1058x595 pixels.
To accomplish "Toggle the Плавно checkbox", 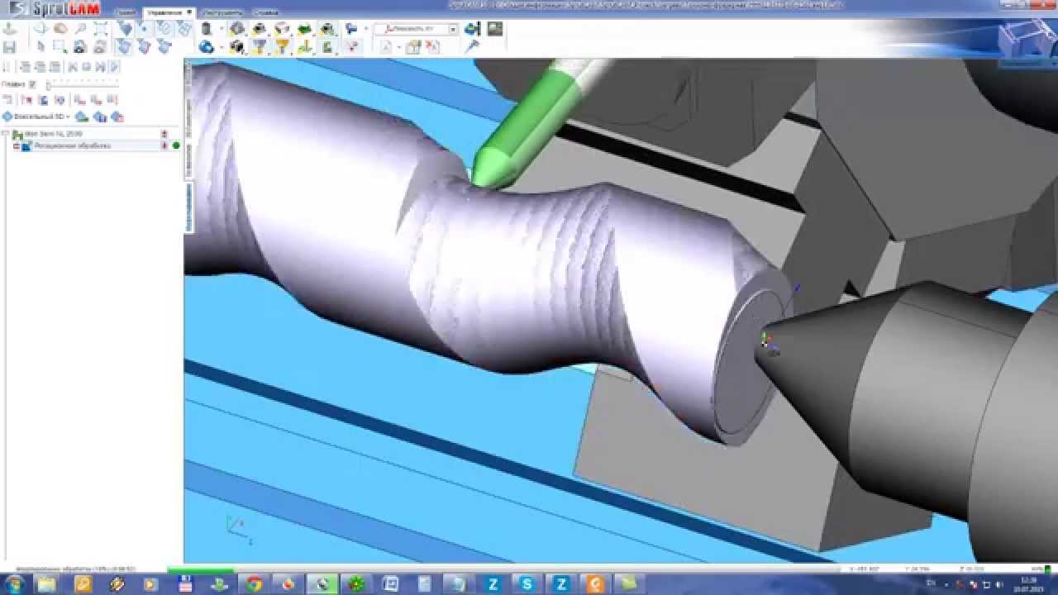I will 32,84.
